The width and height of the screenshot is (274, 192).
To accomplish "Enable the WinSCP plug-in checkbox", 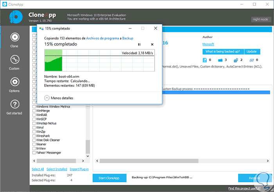I will click(34, 119).
